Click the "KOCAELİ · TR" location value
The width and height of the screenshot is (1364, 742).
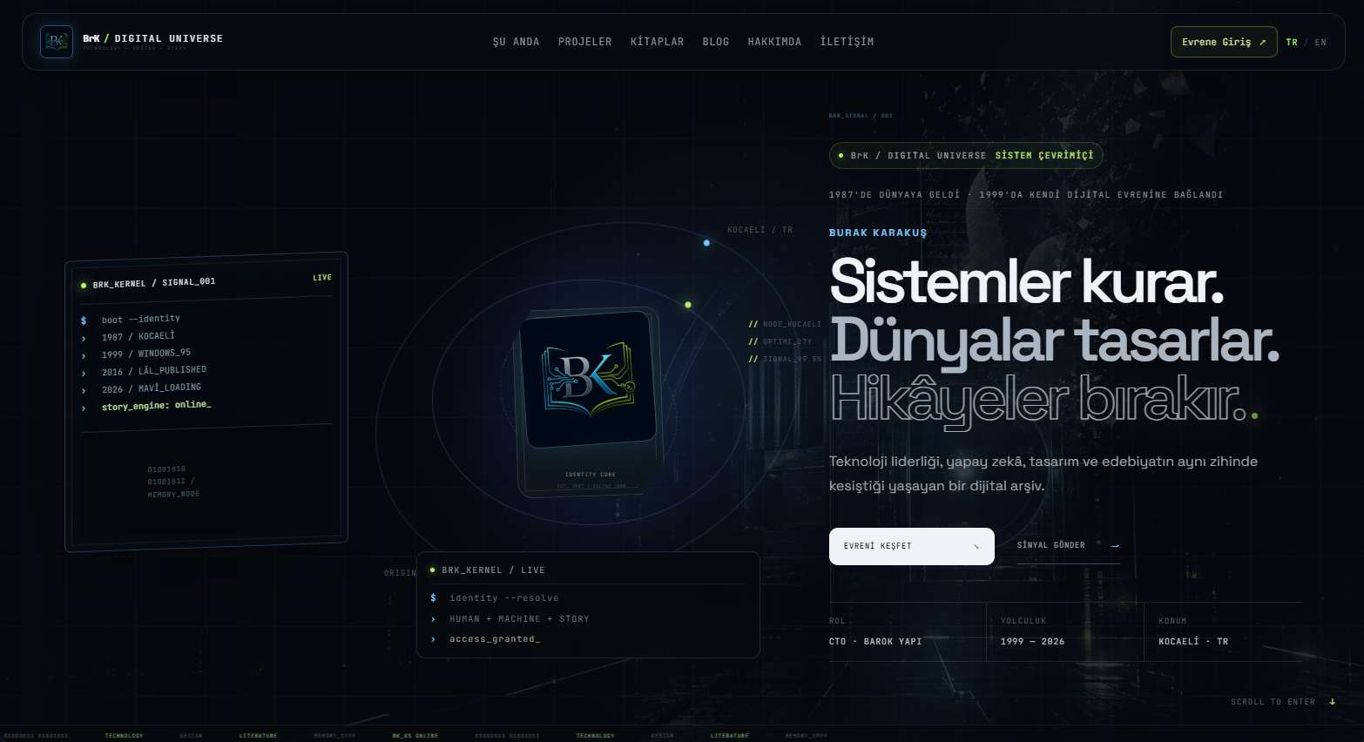[x=1193, y=641]
